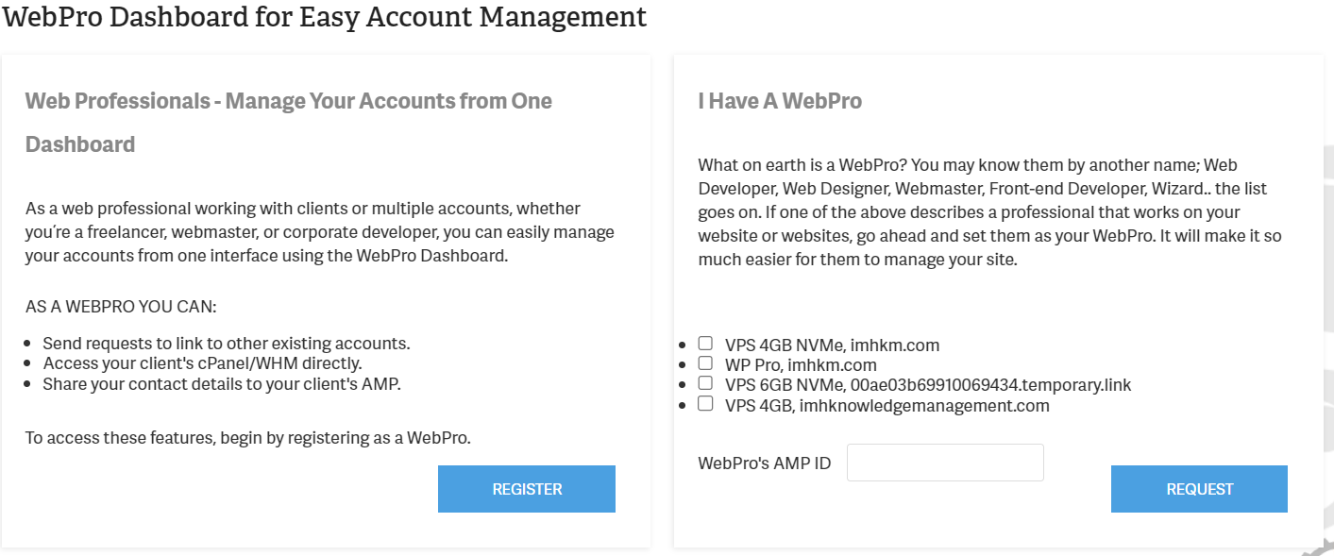Enable the VPS 6GB NVMe temporary.link checkbox
This screenshot has width=1334, height=556.
click(x=704, y=381)
